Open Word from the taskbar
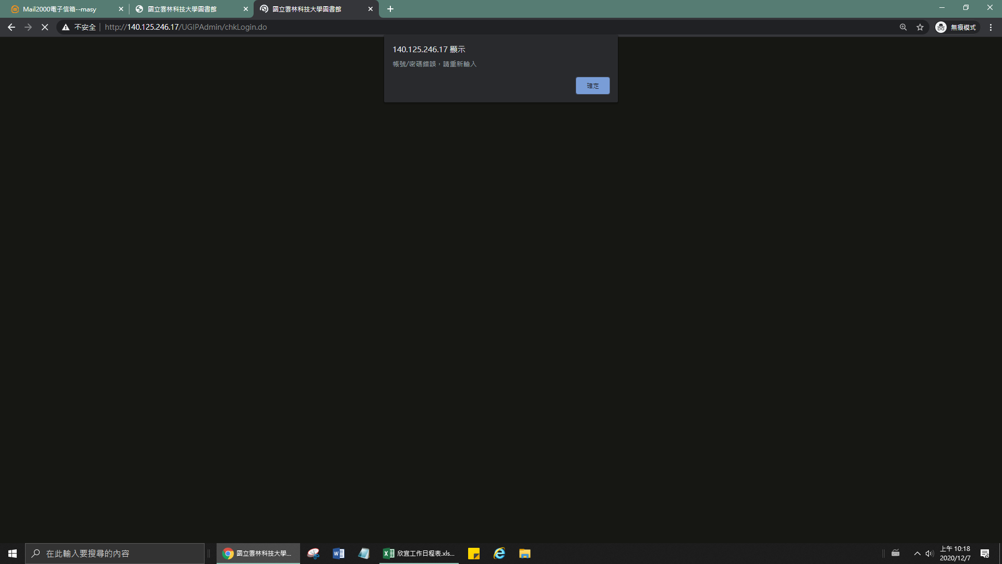The image size is (1002, 564). click(x=339, y=554)
